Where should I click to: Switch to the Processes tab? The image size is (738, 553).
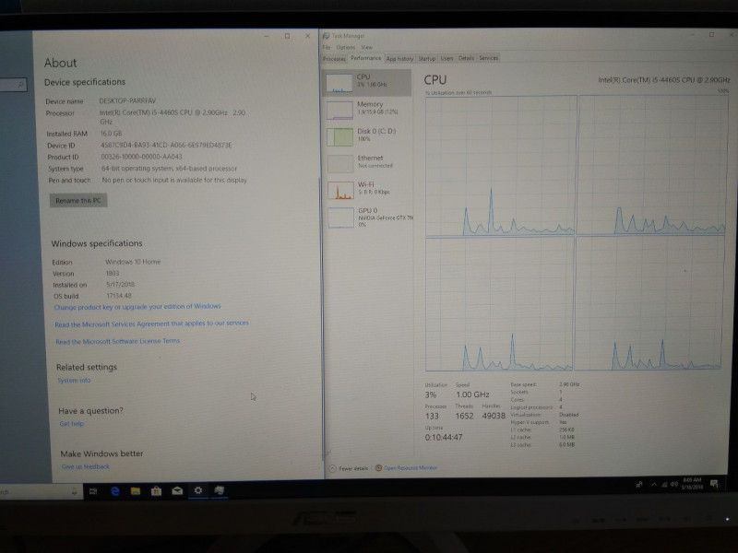334,59
